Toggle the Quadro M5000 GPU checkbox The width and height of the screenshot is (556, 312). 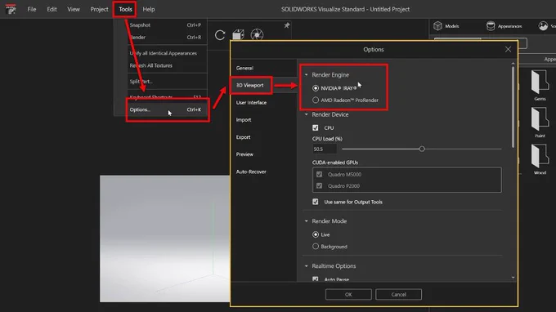[x=319, y=174]
